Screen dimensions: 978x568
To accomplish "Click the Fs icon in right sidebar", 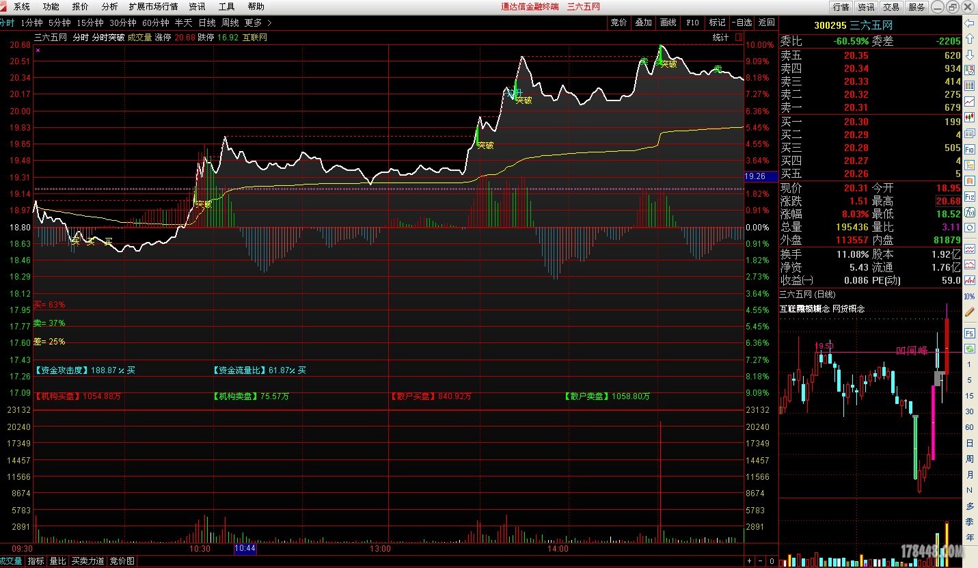I will pos(968,334).
